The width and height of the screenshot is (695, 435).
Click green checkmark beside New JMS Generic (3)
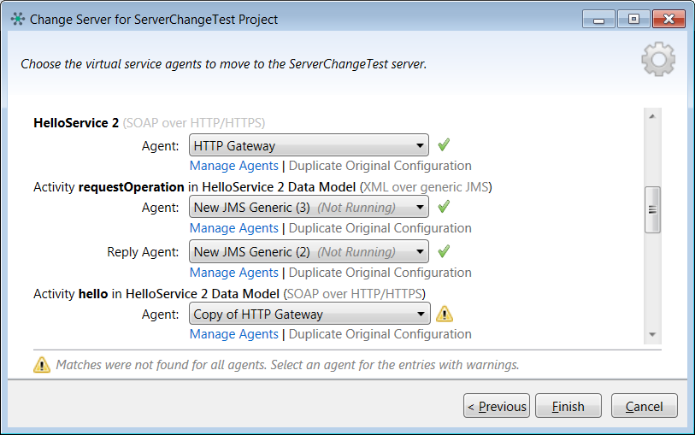[x=443, y=207]
